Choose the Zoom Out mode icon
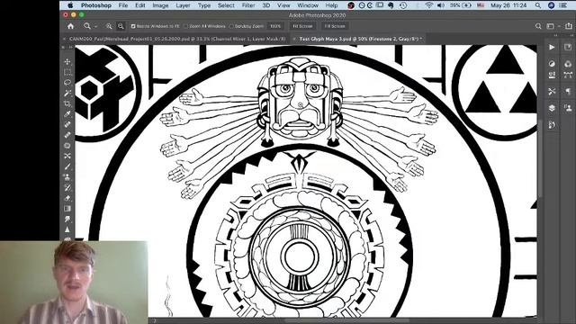Screen dimensions: 576x324 tap(121, 26)
